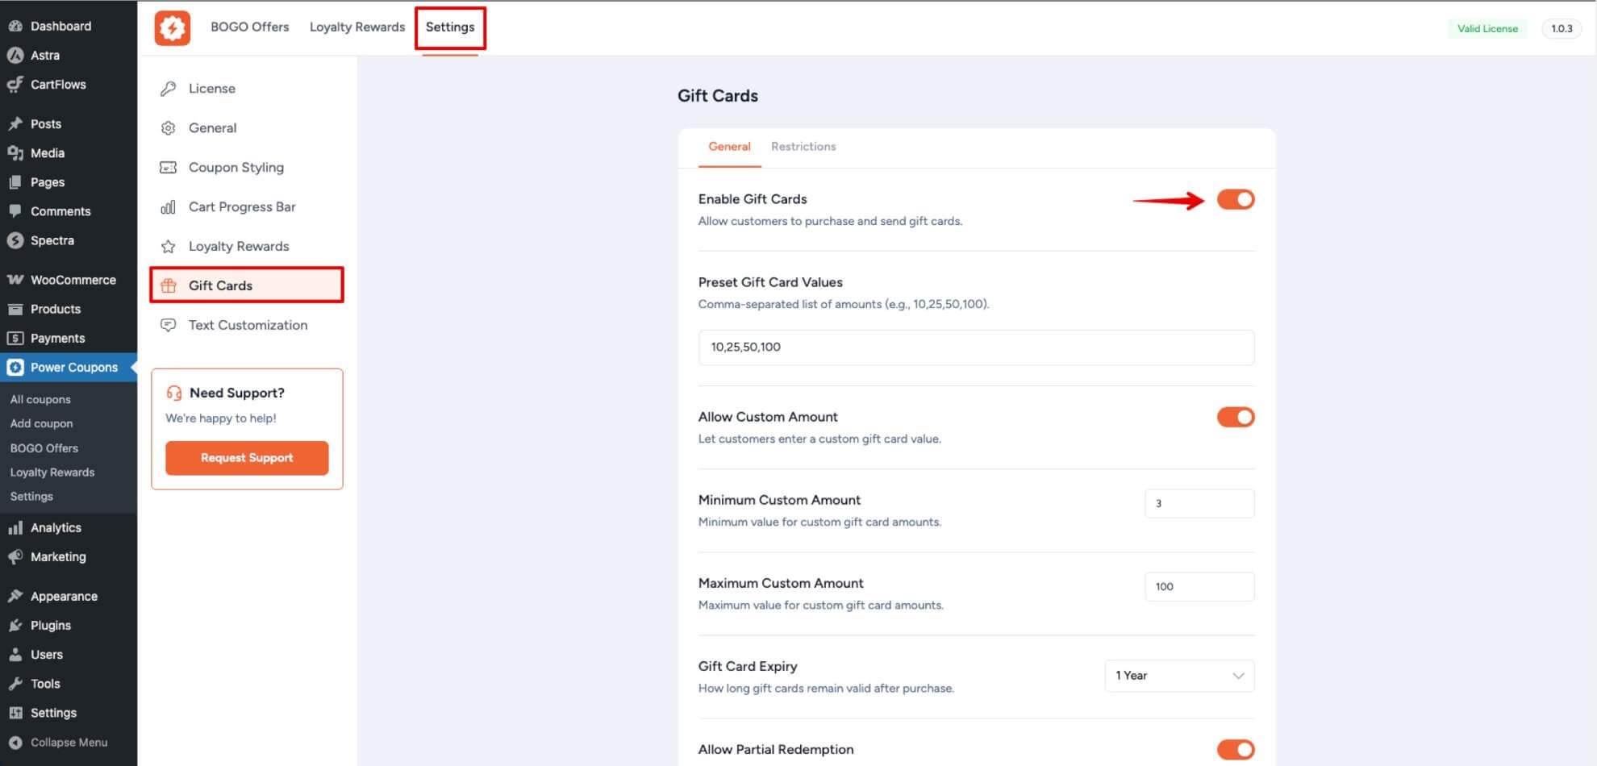Screen dimensions: 1597x766
Task: Open Text Customization settings
Action: [248, 325]
